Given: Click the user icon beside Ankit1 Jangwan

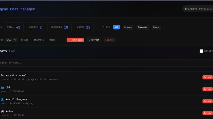Looking at the screenshot, I should [x=2, y=99].
